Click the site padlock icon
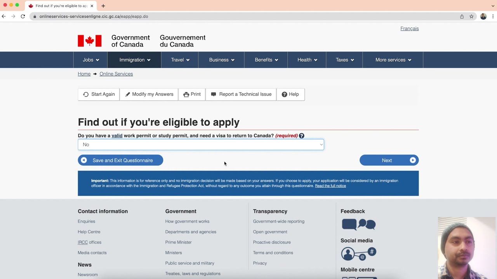497x279 pixels. 35,16
